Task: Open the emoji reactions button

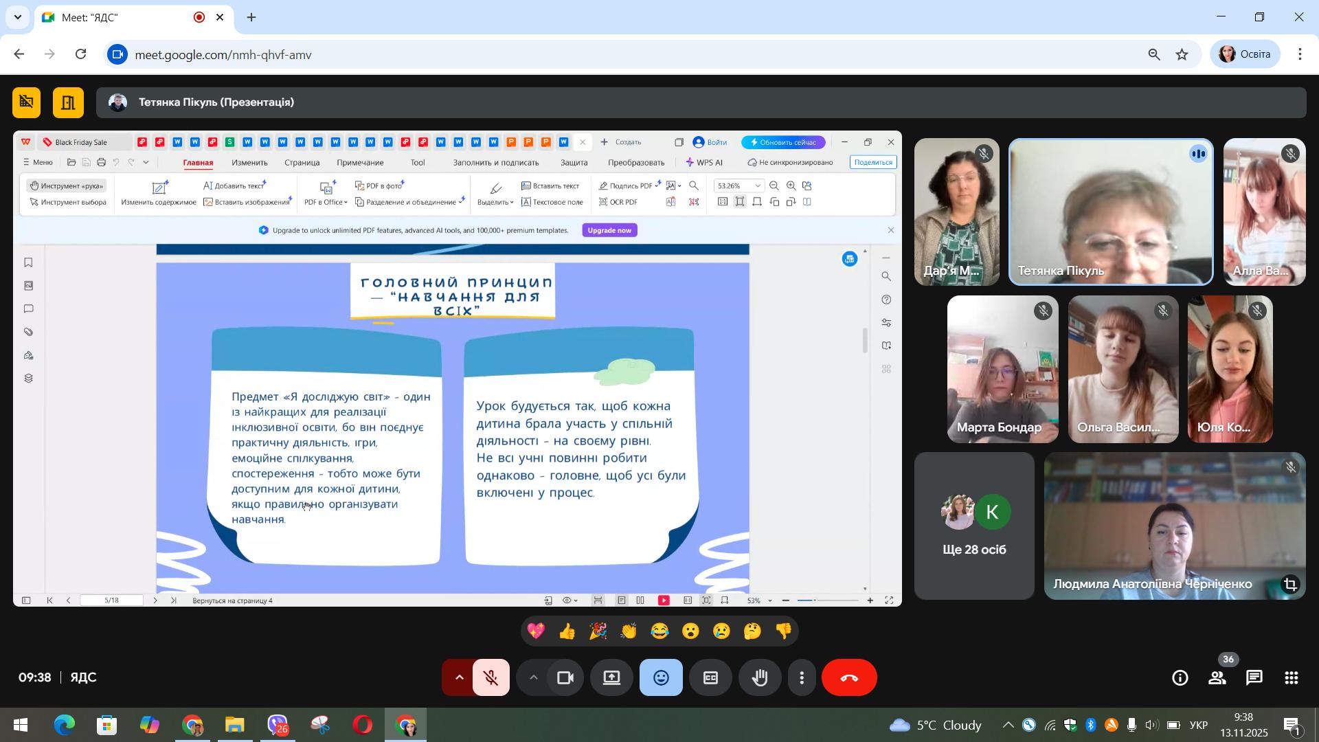Action: coord(661,678)
